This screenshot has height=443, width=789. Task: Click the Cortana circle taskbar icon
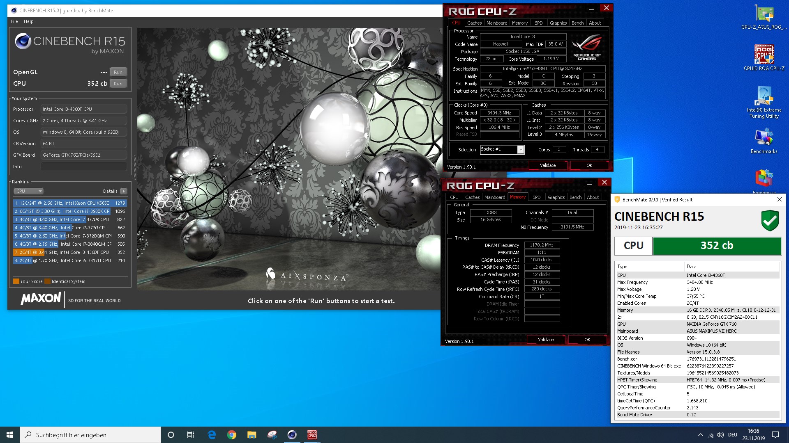pos(171,435)
